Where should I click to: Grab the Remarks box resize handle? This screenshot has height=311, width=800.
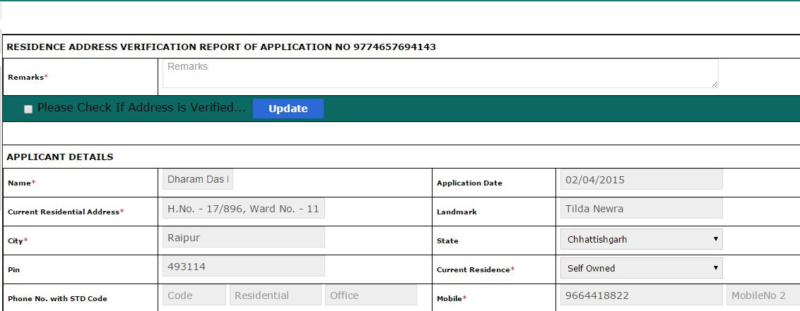pyautogui.click(x=714, y=84)
